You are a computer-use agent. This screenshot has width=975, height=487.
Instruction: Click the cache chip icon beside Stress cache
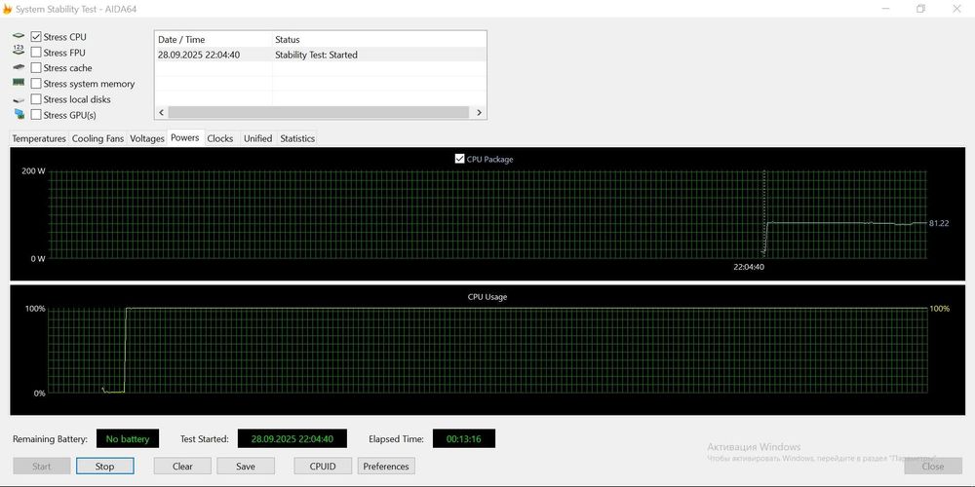[19, 67]
